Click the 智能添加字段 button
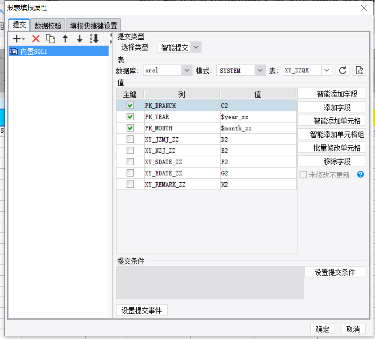 [x=332, y=94]
